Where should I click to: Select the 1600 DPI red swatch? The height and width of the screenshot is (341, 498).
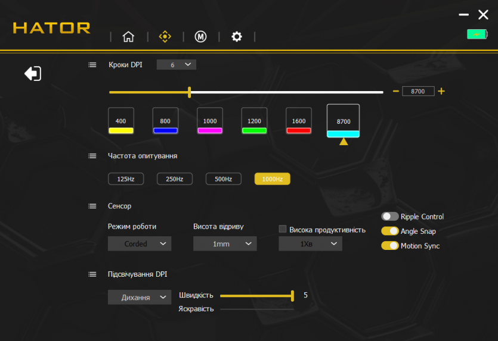coord(299,121)
